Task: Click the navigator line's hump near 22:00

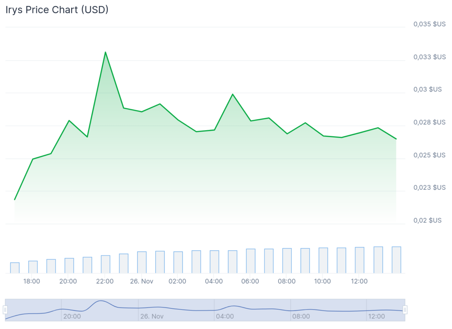Action: (102, 301)
